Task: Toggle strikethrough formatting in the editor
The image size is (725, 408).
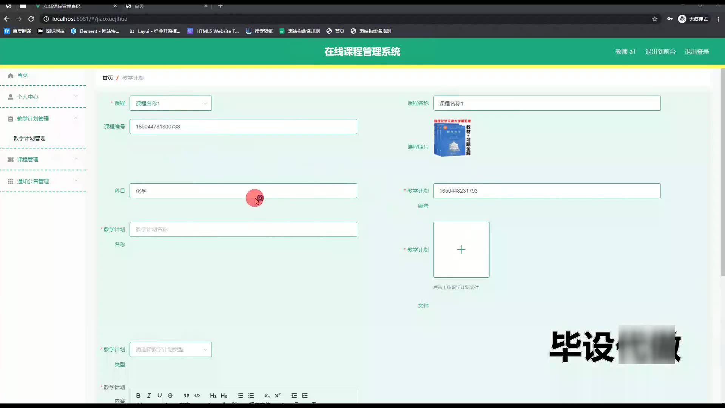Action: pyautogui.click(x=170, y=396)
